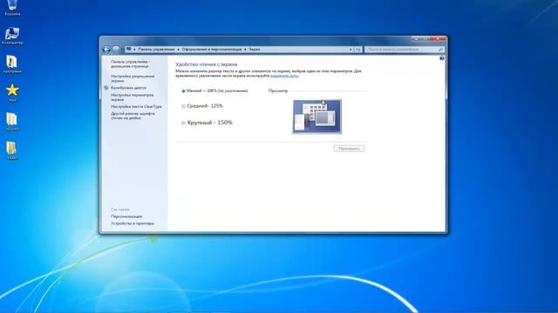Click Панель управления in the breadcrumb

click(x=156, y=50)
